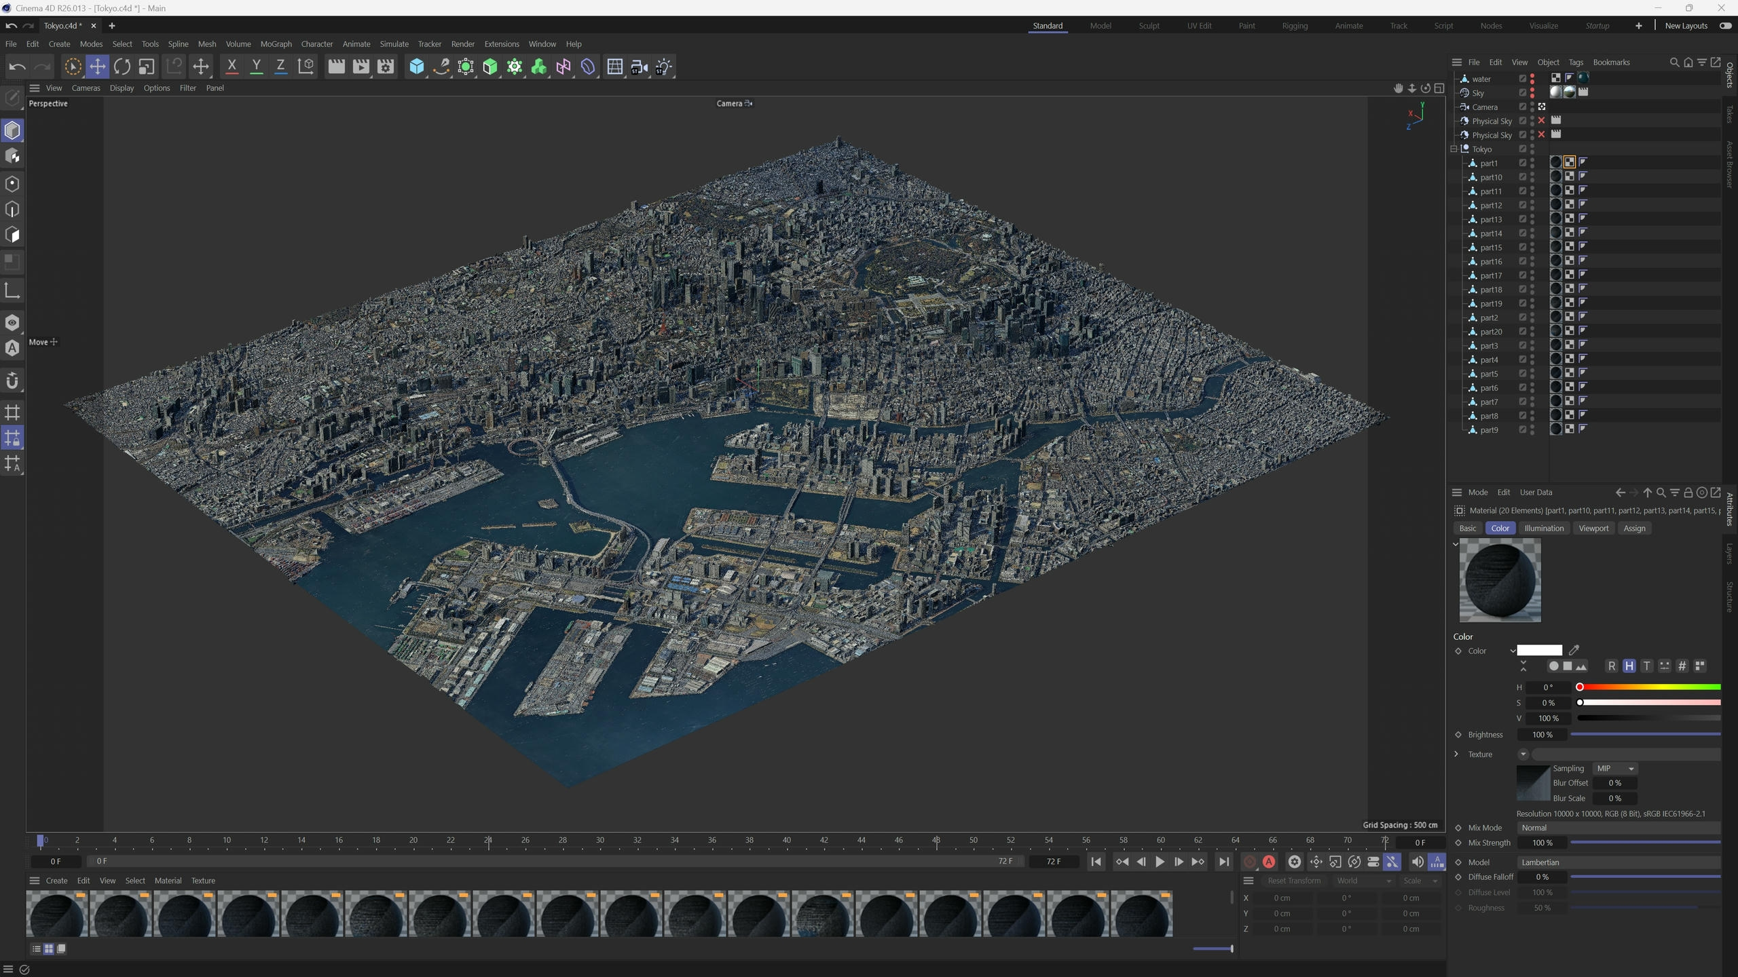The height and width of the screenshot is (977, 1738).
Task: Adjust the Hue slider
Action: point(1648,687)
